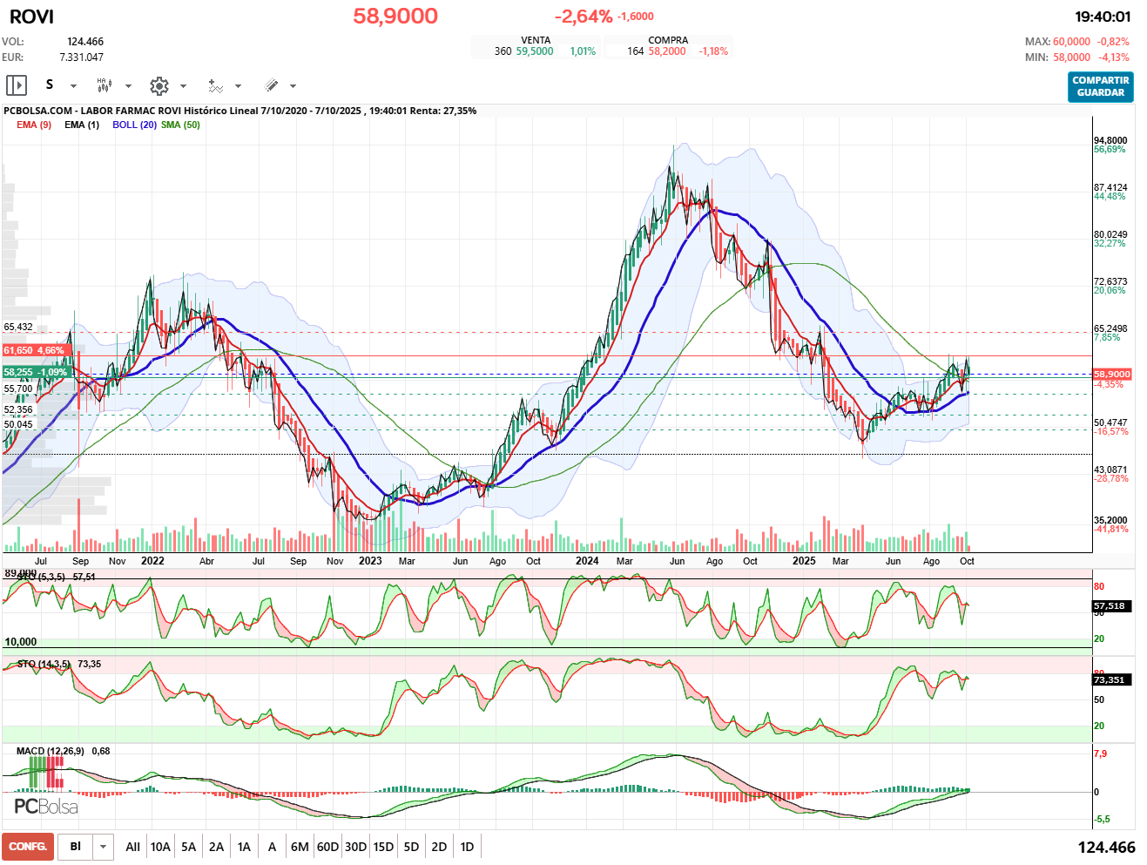Screen dimensions: 1147x865
Task: Expand the dropdown arrow beside the gear
Action: click(x=183, y=86)
